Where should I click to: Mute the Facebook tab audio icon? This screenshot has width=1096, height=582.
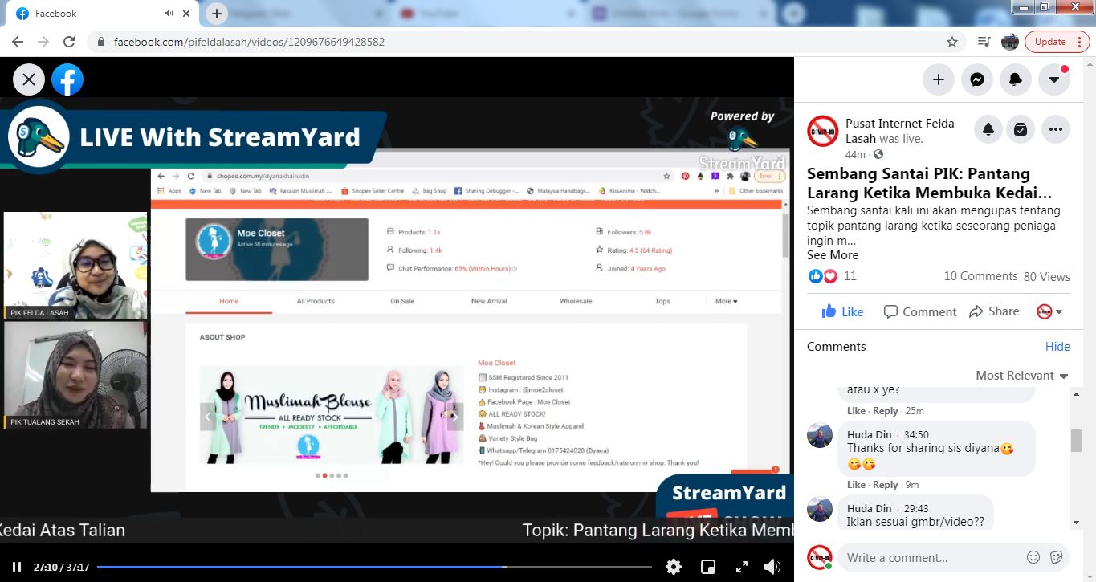pos(169,14)
